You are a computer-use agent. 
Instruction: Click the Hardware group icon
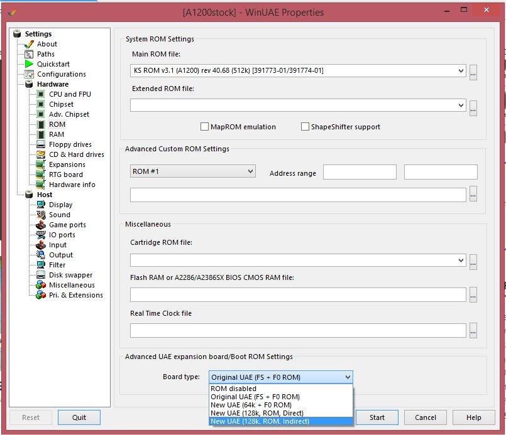(x=29, y=84)
